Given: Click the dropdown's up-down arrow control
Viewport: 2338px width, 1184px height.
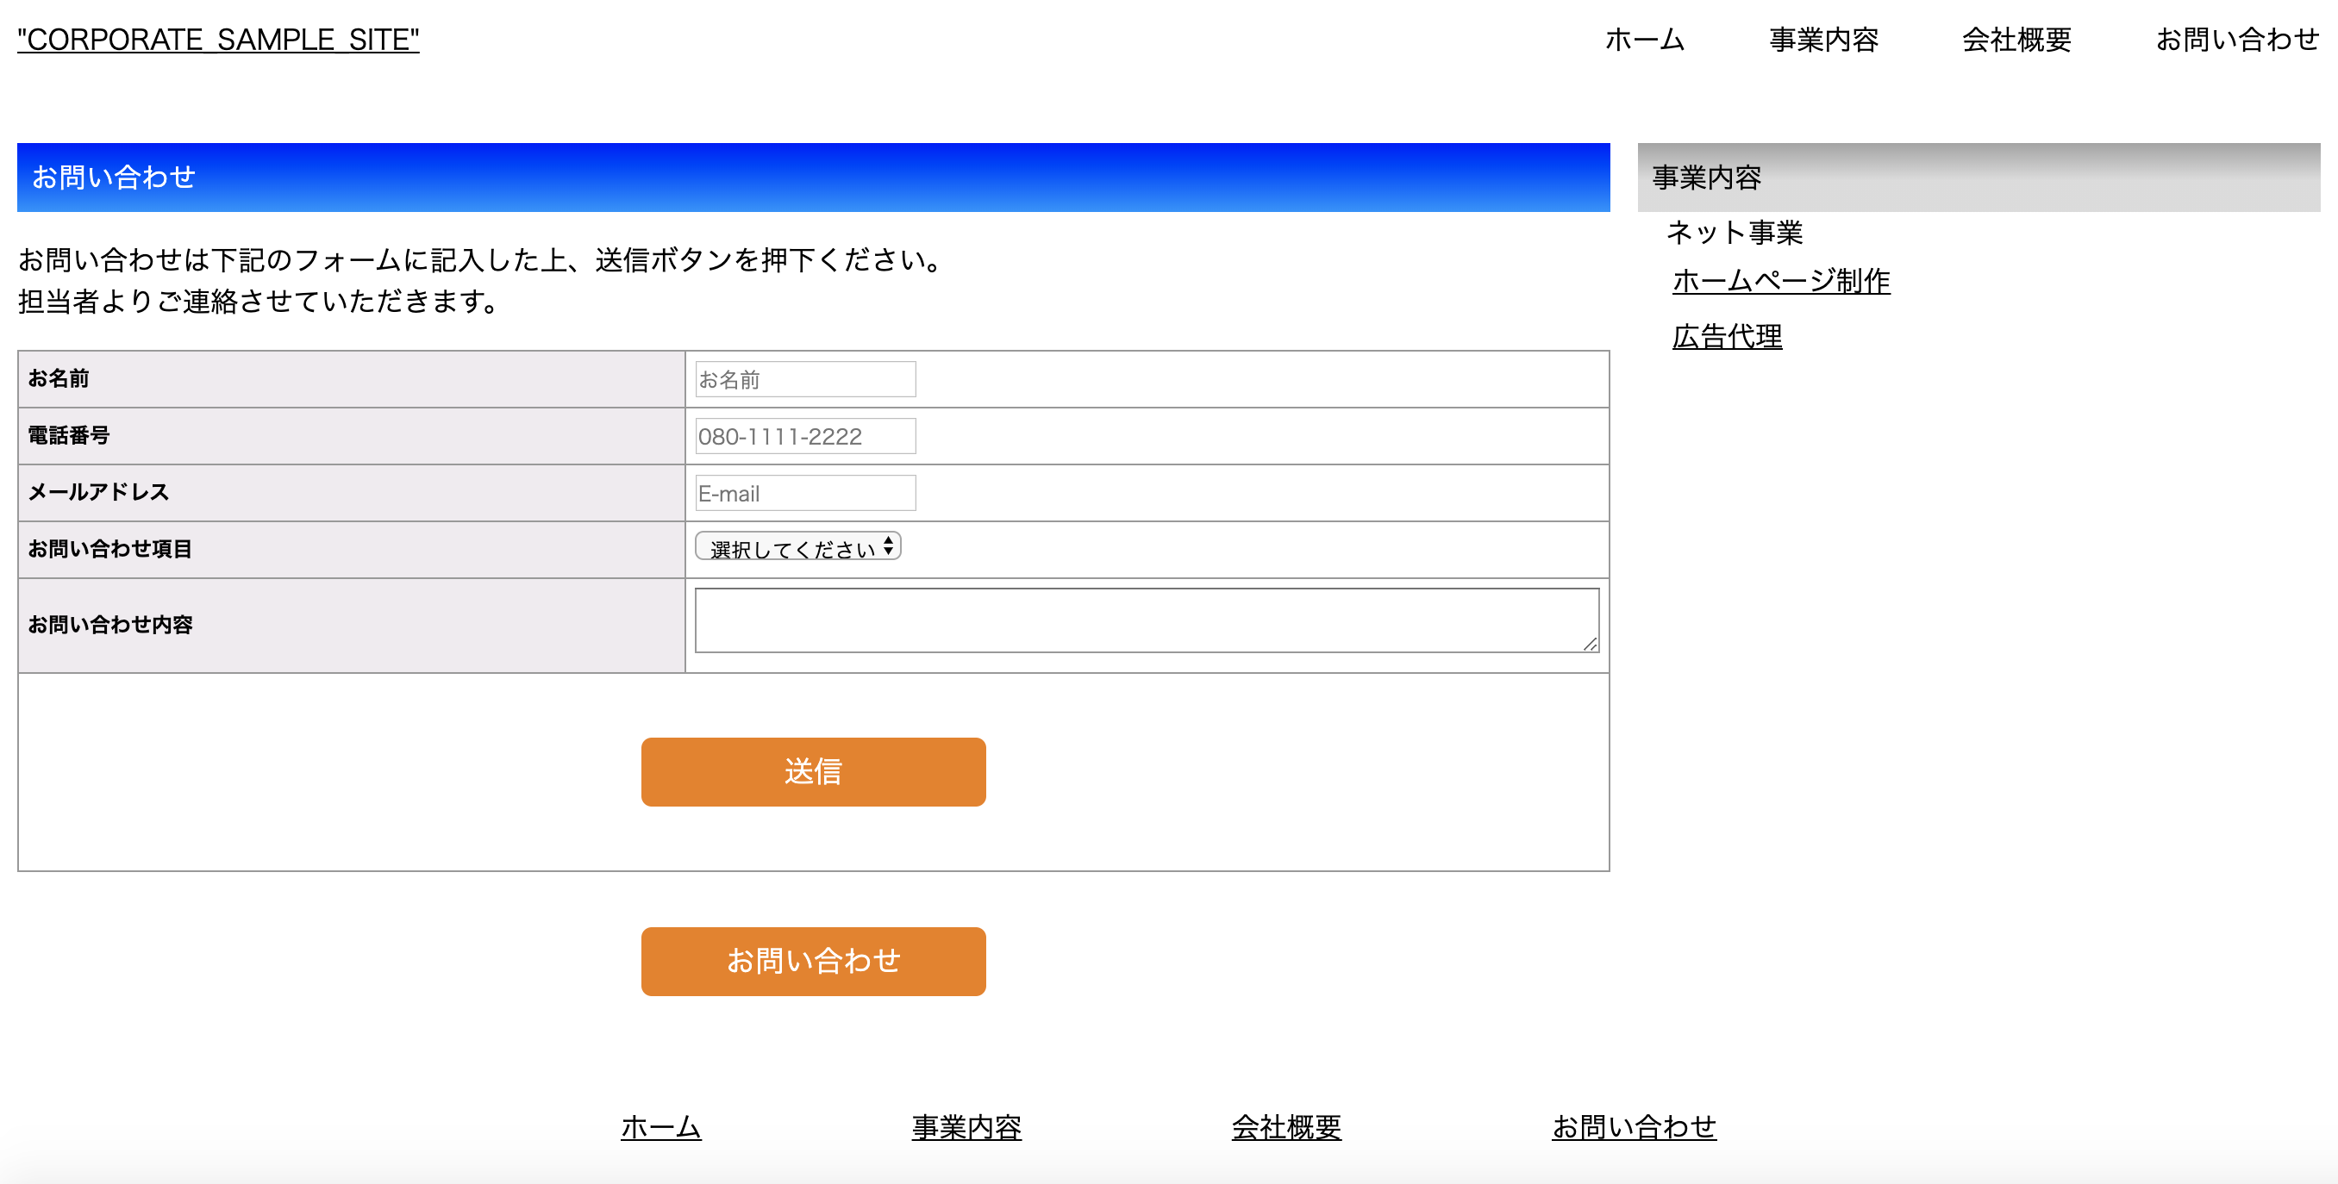Looking at the screenshot, I should coord(891,546).
